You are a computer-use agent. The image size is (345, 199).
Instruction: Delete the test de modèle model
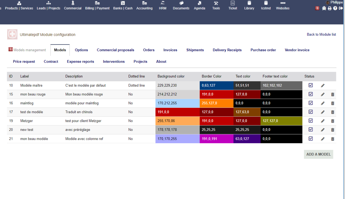(333, 112)
